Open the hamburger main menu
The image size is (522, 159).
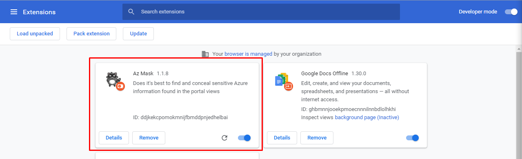[x=14, y=12]
